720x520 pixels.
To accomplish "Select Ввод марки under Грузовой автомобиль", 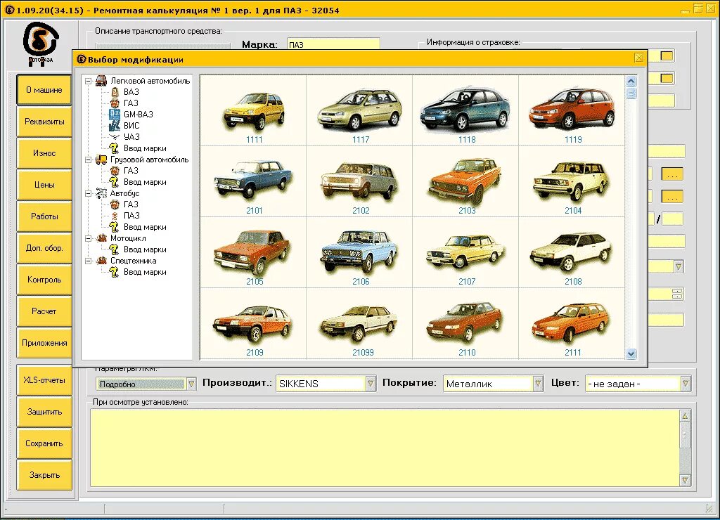I will point(145,182).
